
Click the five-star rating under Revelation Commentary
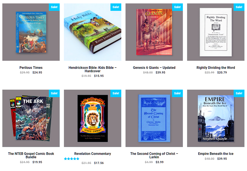point(72,159)
